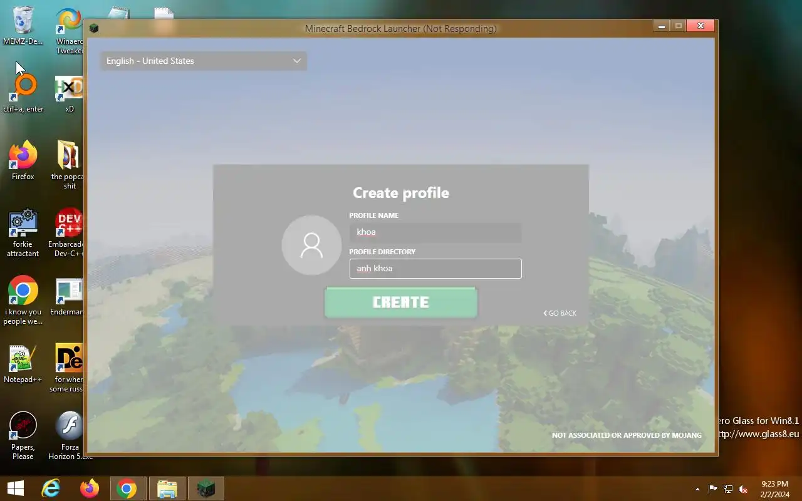Switch to Chrome in the taskbar

click(127, 488)
